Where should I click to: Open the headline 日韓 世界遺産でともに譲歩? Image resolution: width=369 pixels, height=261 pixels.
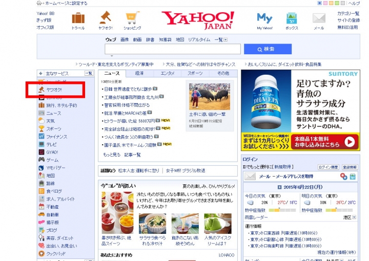pyautogui.click(x=128, y=89)
